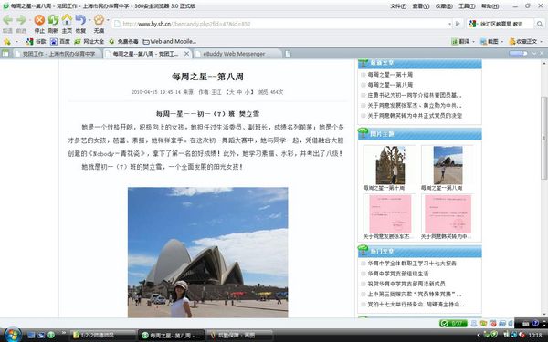Click the 截图 screenshot toolbar button
Screen dimensions: 548x342
tap(490, 42)
